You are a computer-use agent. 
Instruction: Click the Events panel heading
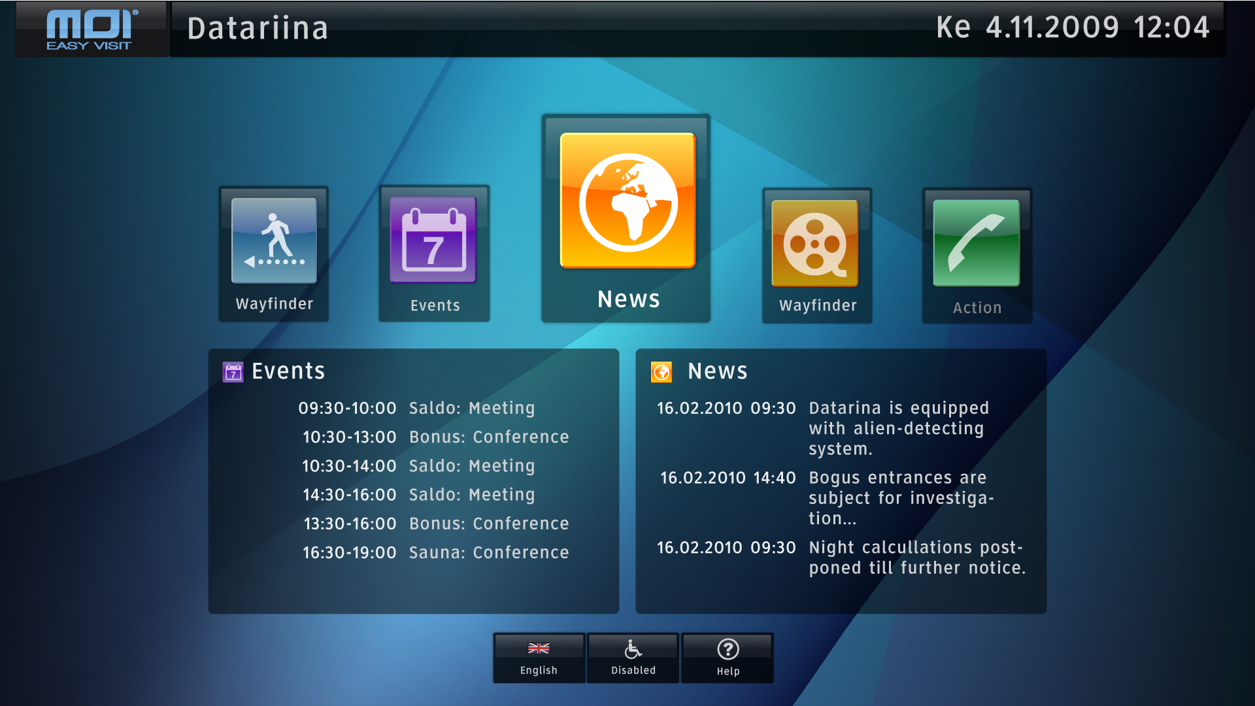[x=288, y=371]
